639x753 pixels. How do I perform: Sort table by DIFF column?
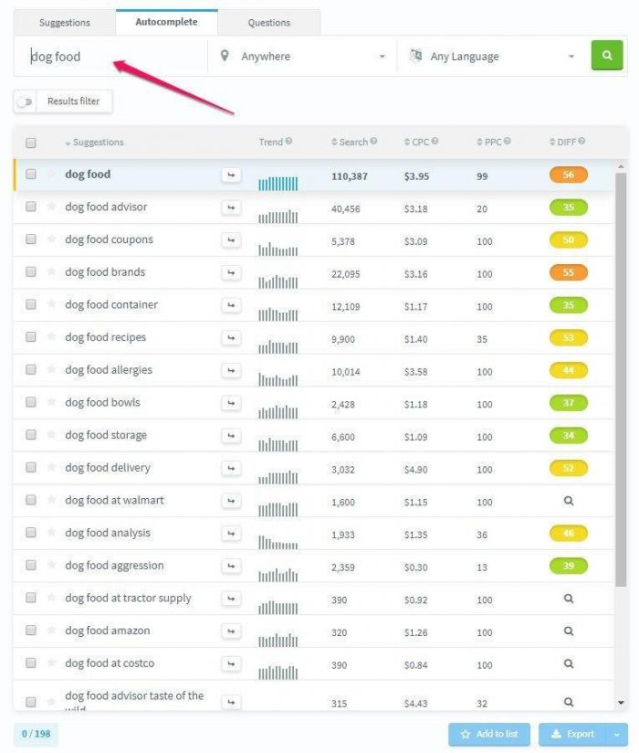coord(562,143)
